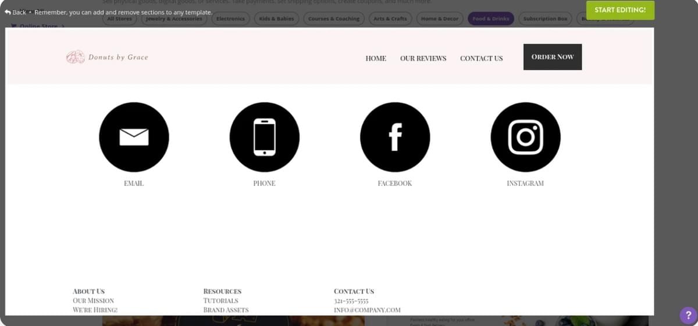Click the Back arrow link

16,12
